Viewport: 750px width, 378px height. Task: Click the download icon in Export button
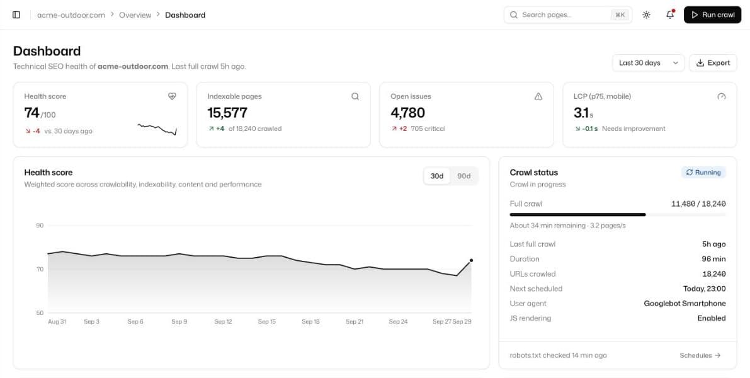point(700,62)
